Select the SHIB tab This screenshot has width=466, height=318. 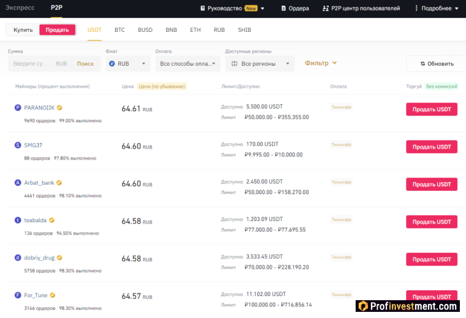244,29
